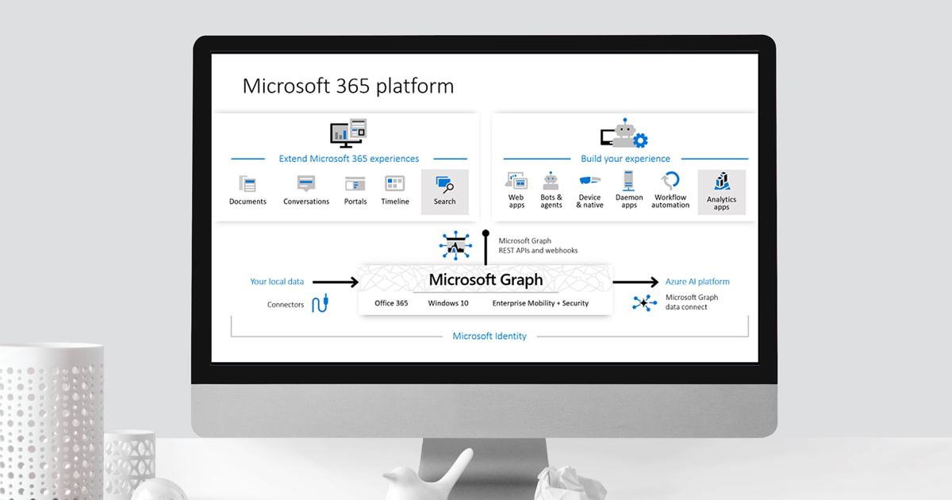
Task: Click the Device & native headset icon
Action: tap(589, 180)
